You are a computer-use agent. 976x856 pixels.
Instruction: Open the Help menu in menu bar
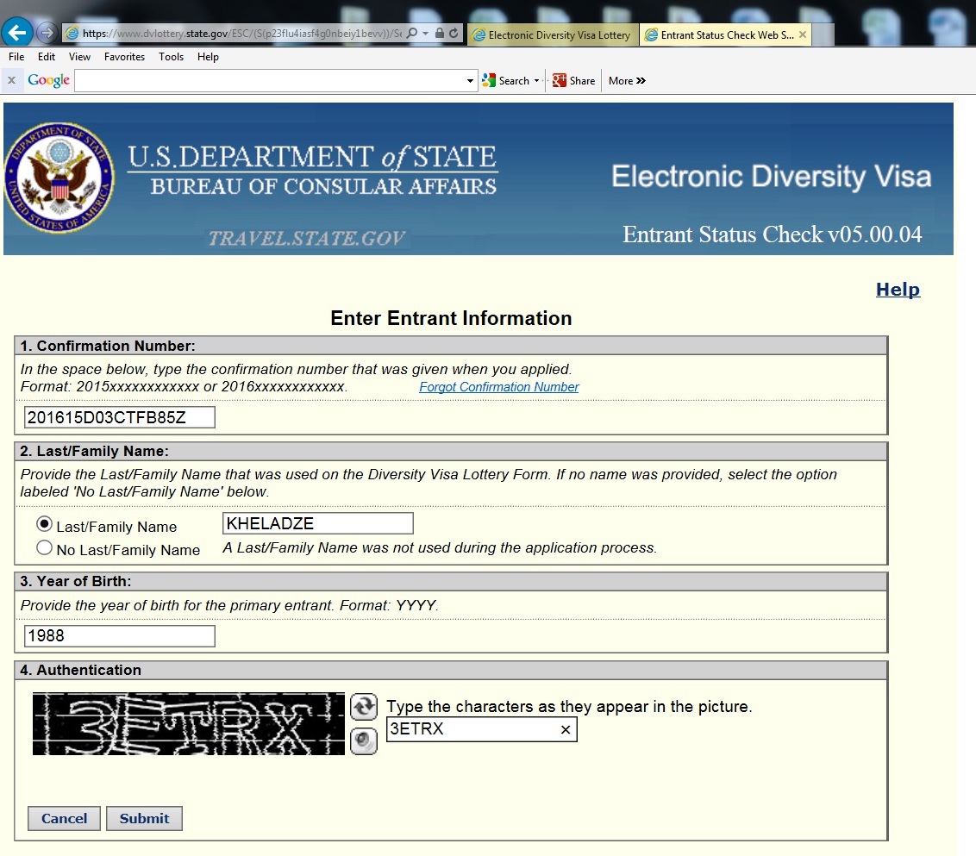(208, 57)
